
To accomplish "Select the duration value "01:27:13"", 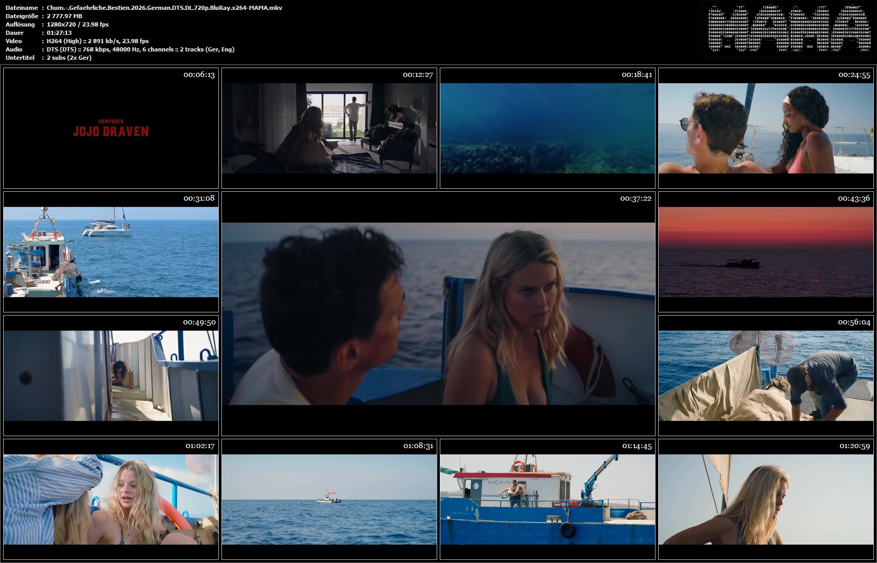I will (59, 33).
